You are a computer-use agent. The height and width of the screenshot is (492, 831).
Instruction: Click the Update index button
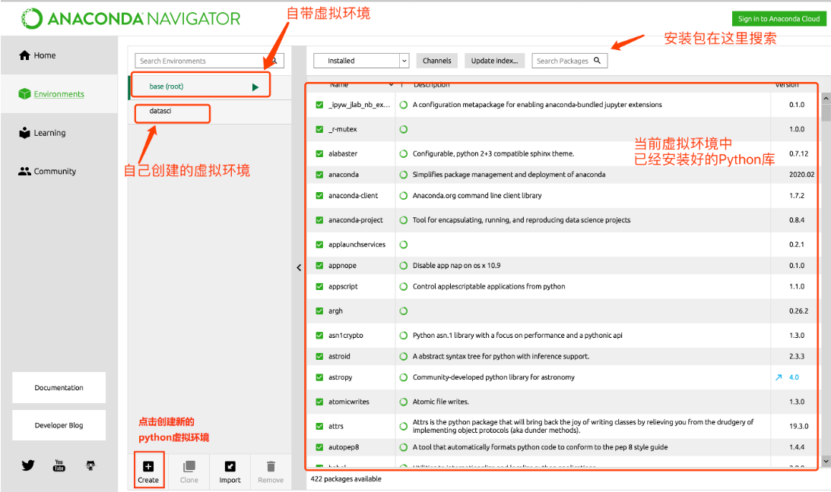click(x=494, y=60)
